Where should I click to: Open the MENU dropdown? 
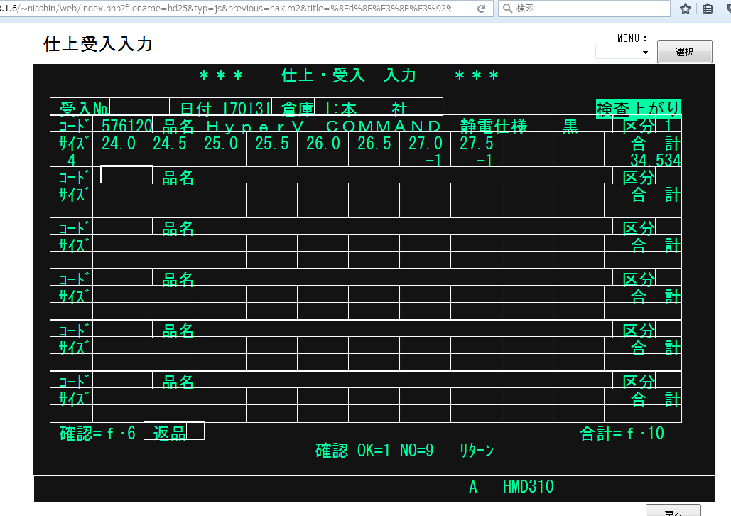623,52
